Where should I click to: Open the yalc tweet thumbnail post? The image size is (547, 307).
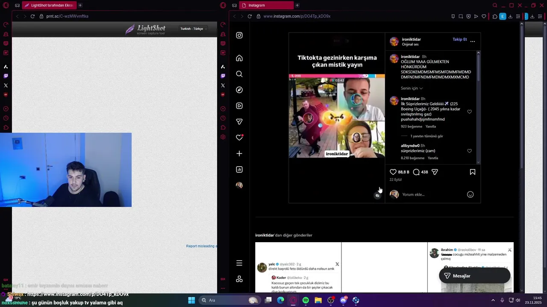pyautogui.click(x=298, y=267)
